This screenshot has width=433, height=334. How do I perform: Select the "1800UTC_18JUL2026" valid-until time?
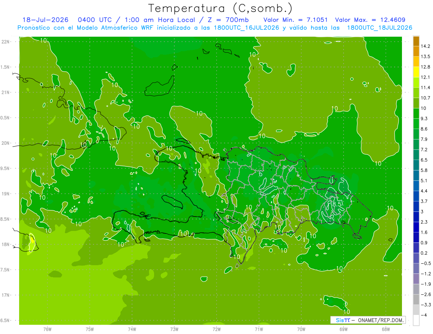point(379,28)
